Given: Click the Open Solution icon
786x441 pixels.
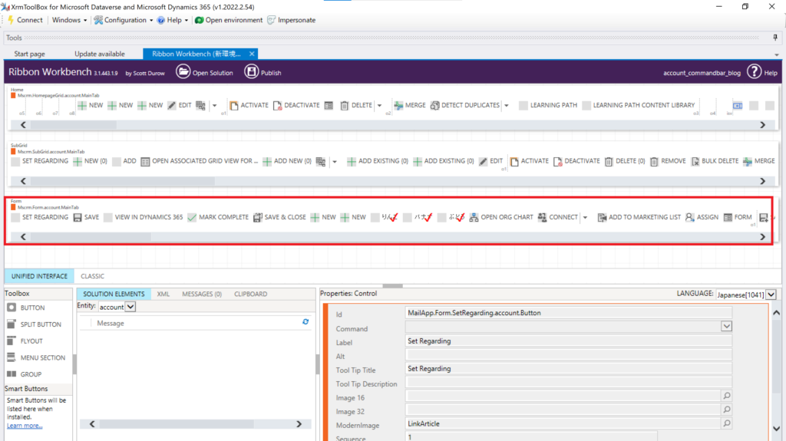Looking at the screenshot, I should (183, 72).
